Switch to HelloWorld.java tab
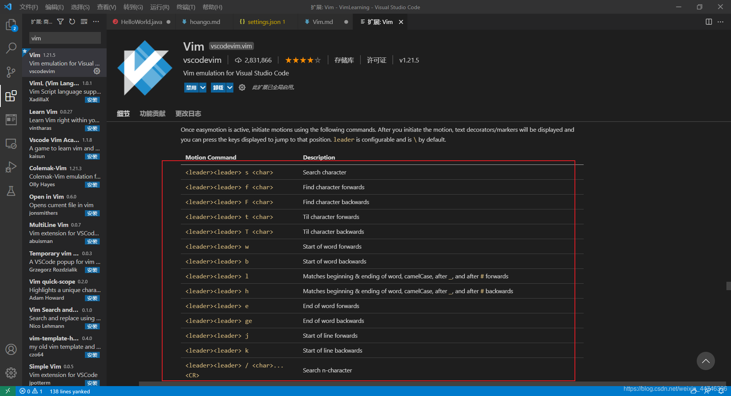 tap(141, 22)
